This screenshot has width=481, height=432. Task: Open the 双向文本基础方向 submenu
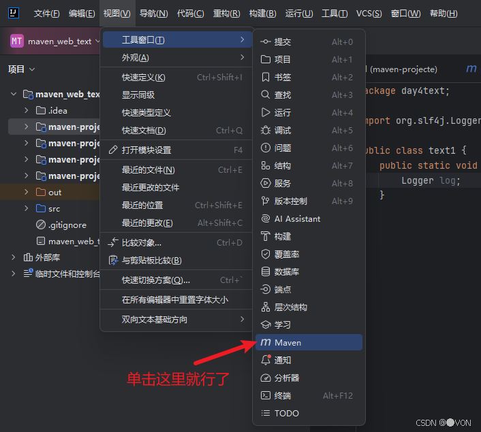coord(177,320)
